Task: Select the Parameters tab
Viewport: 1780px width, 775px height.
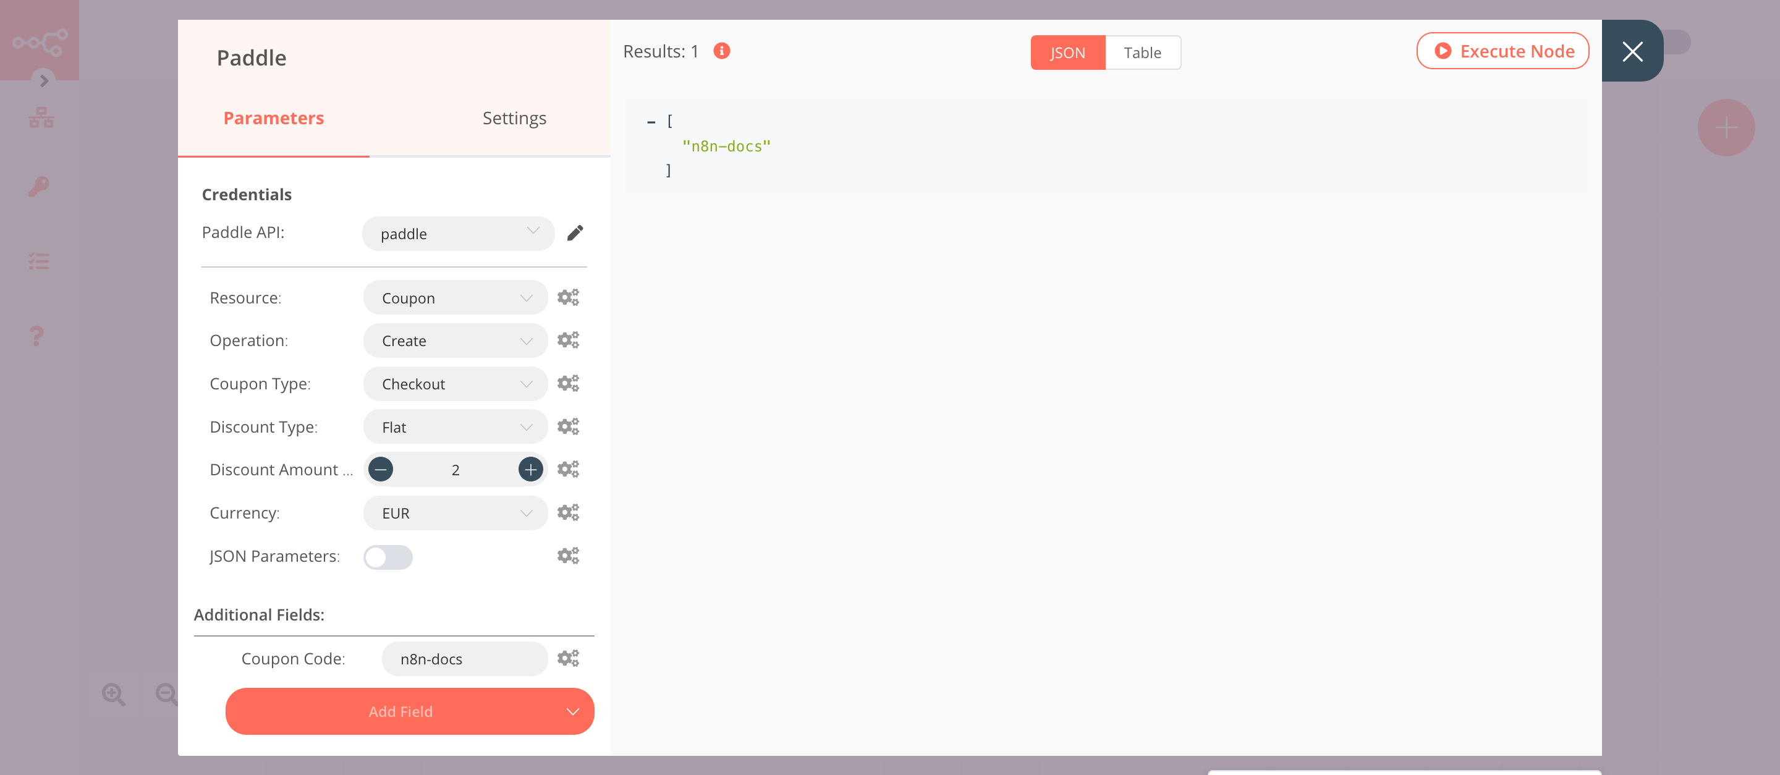Action: [273, 117]
